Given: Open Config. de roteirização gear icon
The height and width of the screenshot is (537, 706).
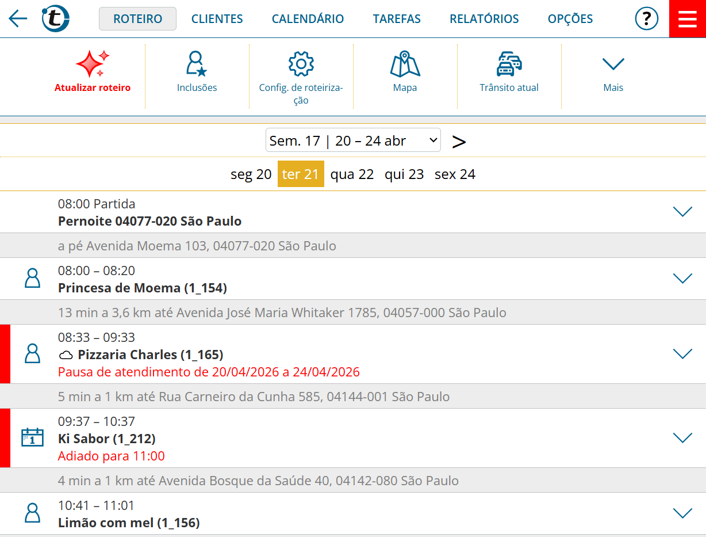Looking at the screenshot, I should tap(301, 64).
